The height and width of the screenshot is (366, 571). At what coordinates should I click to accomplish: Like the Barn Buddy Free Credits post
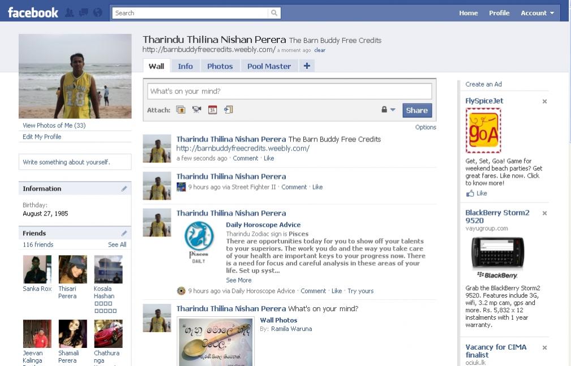[x=269, y=158]
